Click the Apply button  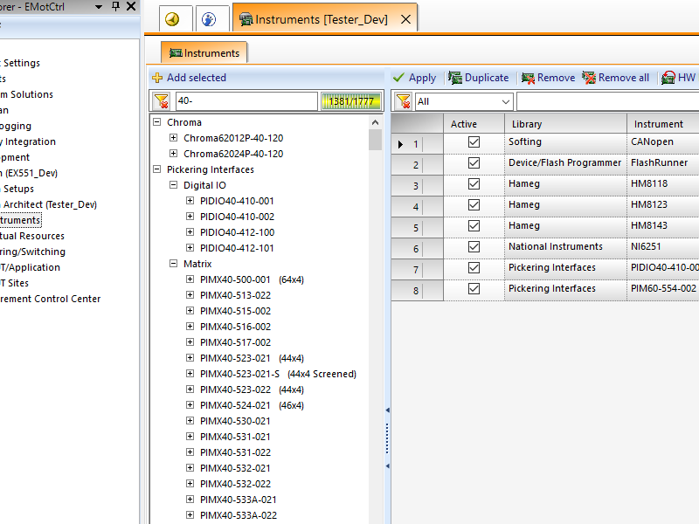coord(415,78)
